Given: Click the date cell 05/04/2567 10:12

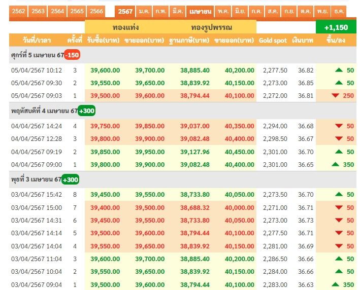Looking at the screenshot, I should pos(37,70).
